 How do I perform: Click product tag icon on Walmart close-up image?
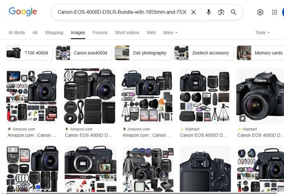(x=242, y=119)
